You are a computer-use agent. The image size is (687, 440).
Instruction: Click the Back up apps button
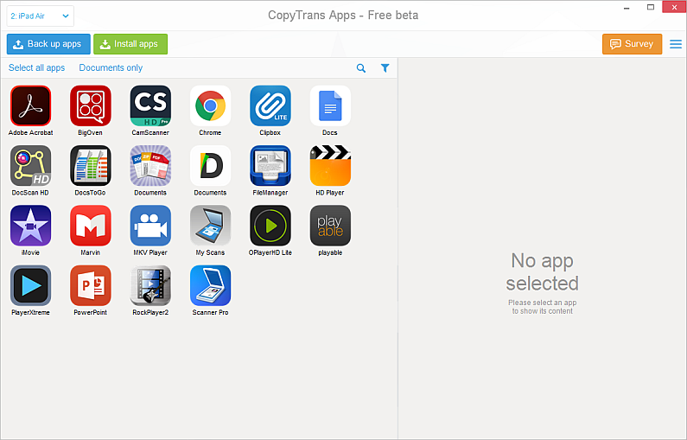coord(48,44)
